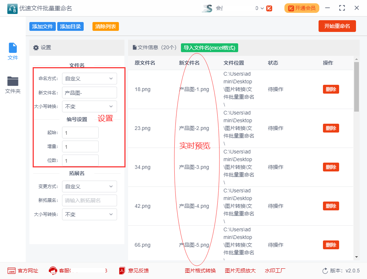This screenshot has height=279, width=367.
Task: Open official website icon in footer
Action: tap(11, 271)
